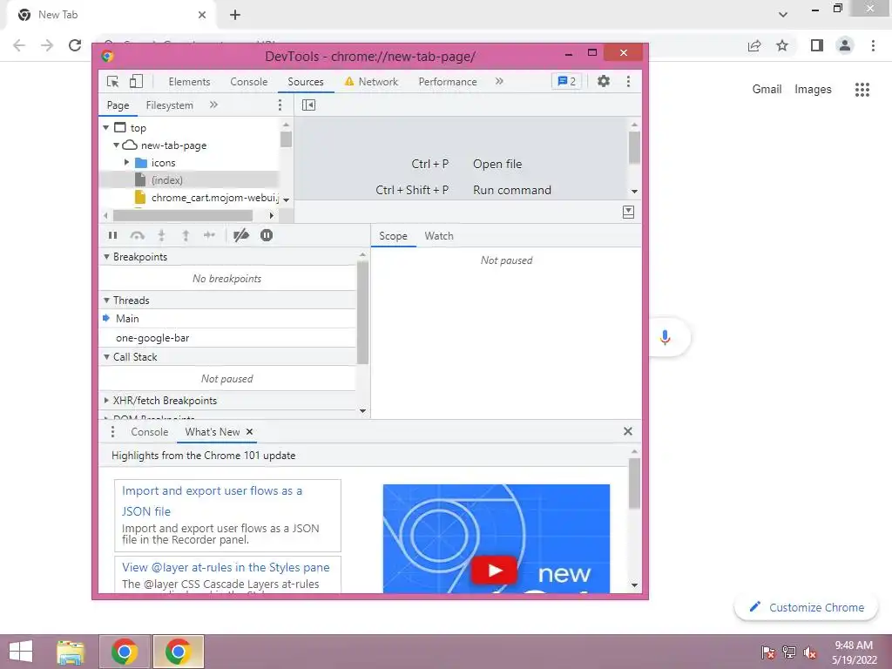Open the drawer three-dot menu

point(112,432)
